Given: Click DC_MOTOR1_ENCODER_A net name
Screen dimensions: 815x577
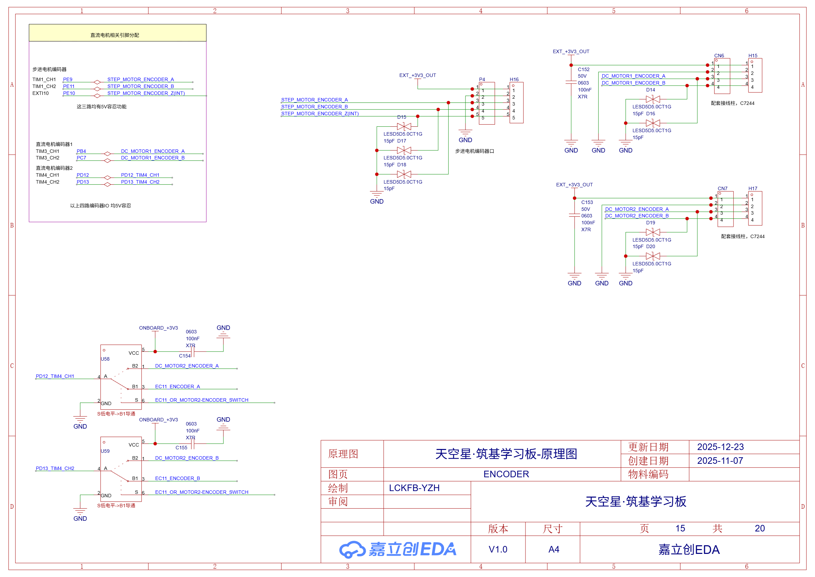Looking at the screenshot, I should coord(633,76).
